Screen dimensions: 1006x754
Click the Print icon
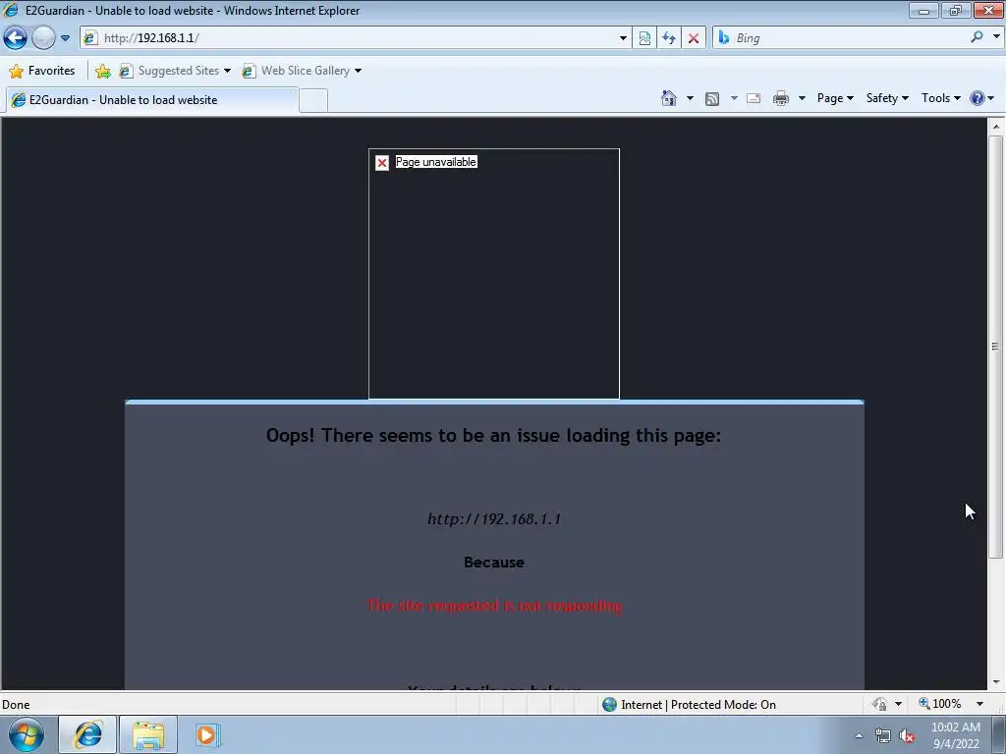click(x=781, y=98)
